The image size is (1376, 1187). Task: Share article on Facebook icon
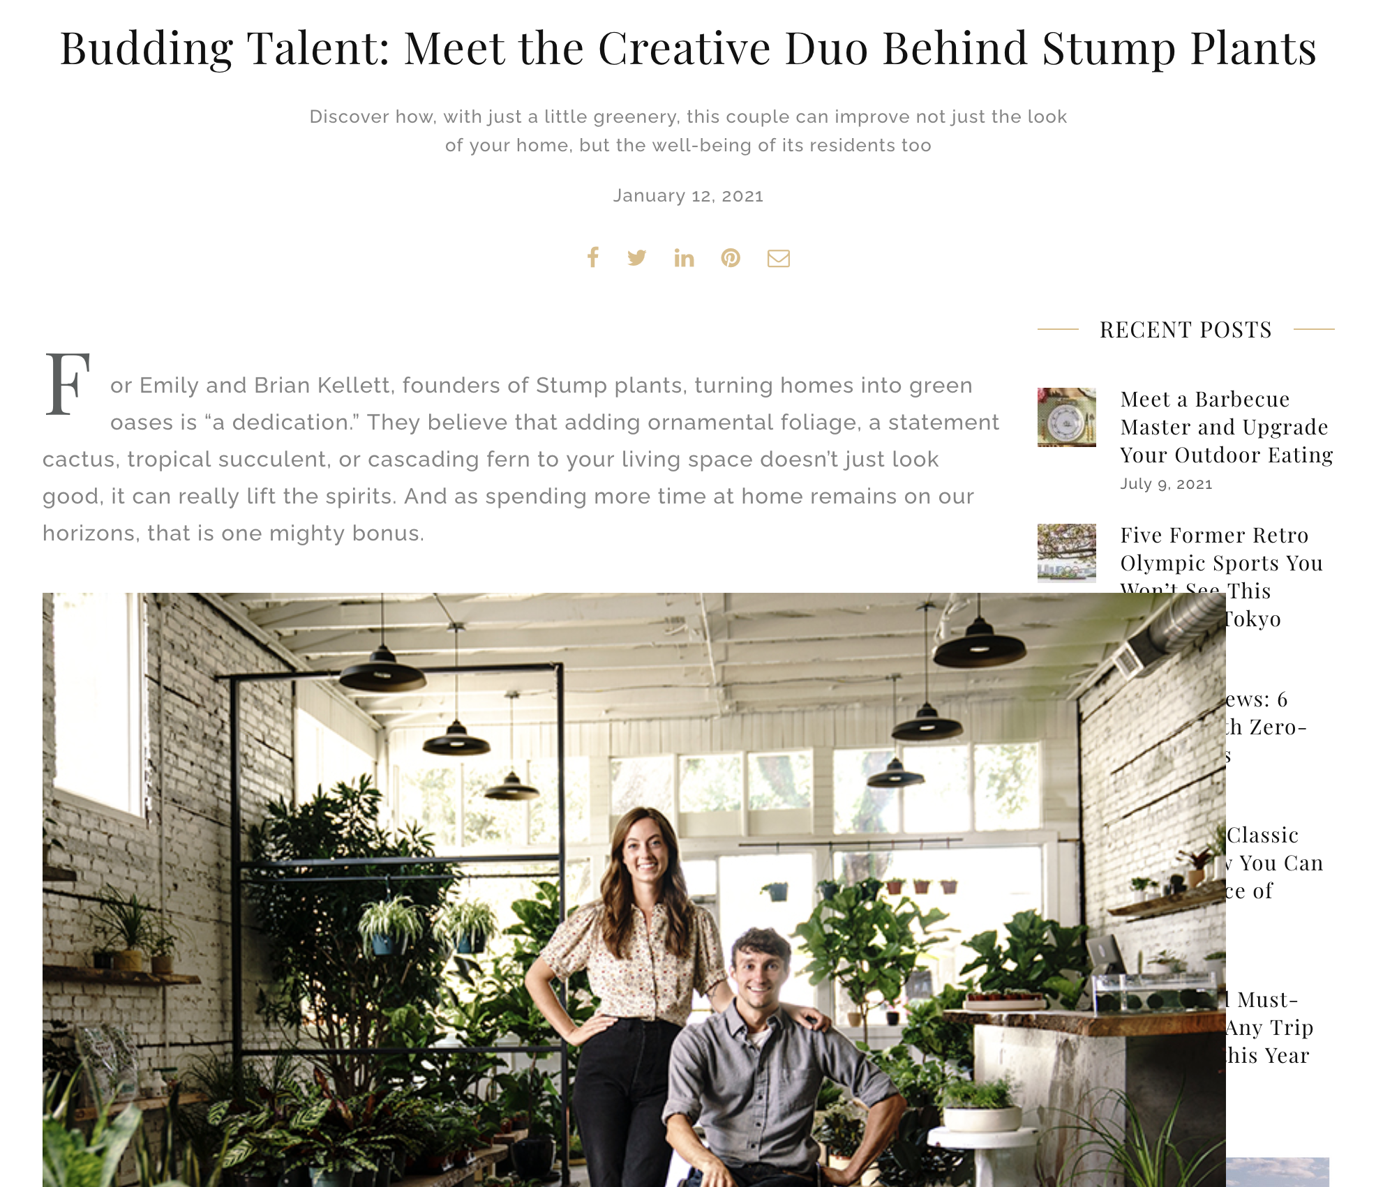(x=593, y=257)
